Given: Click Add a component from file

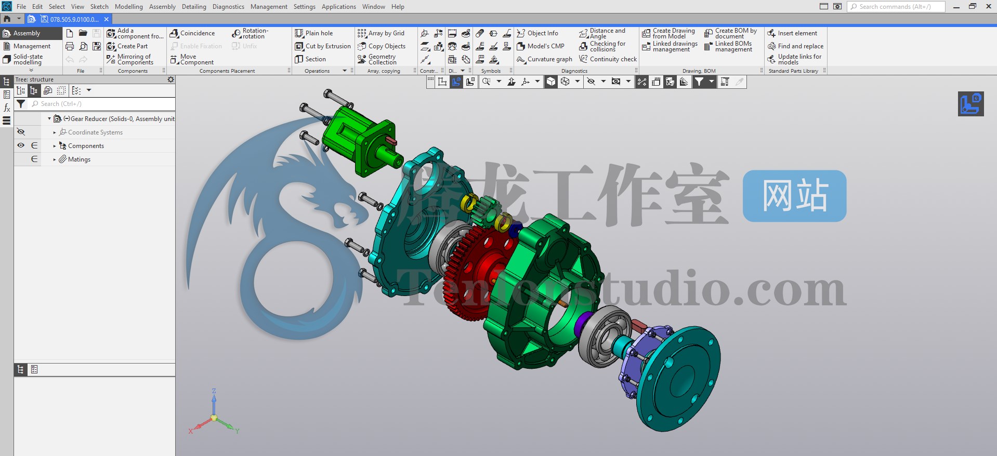Looking at the screenshot, I should pyautogui.click(x=135, y=33).
